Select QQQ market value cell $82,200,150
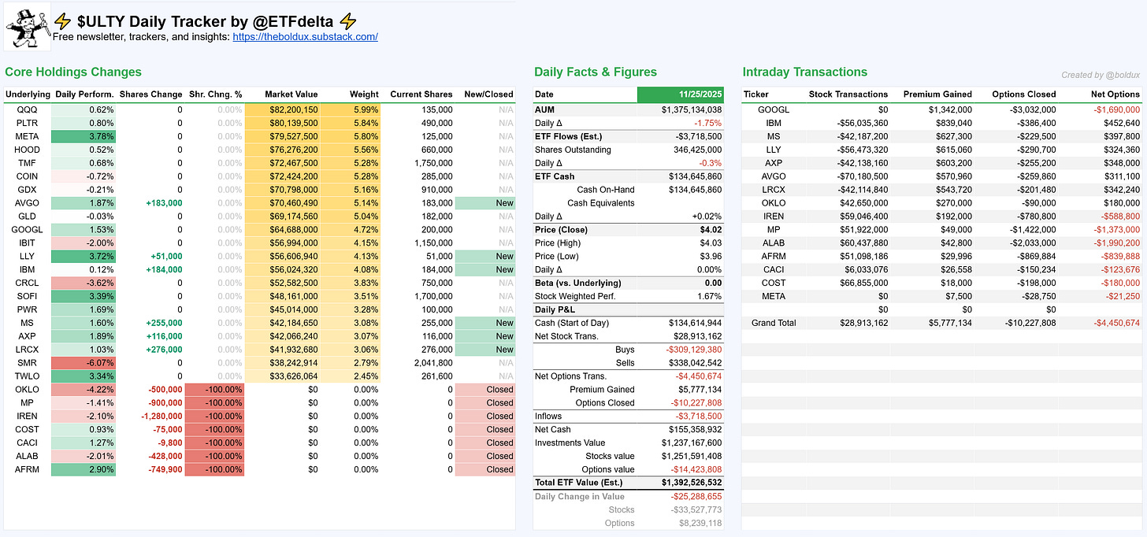Image resolution: width=1147 pixels, height=537 pixels. [281, 109]
